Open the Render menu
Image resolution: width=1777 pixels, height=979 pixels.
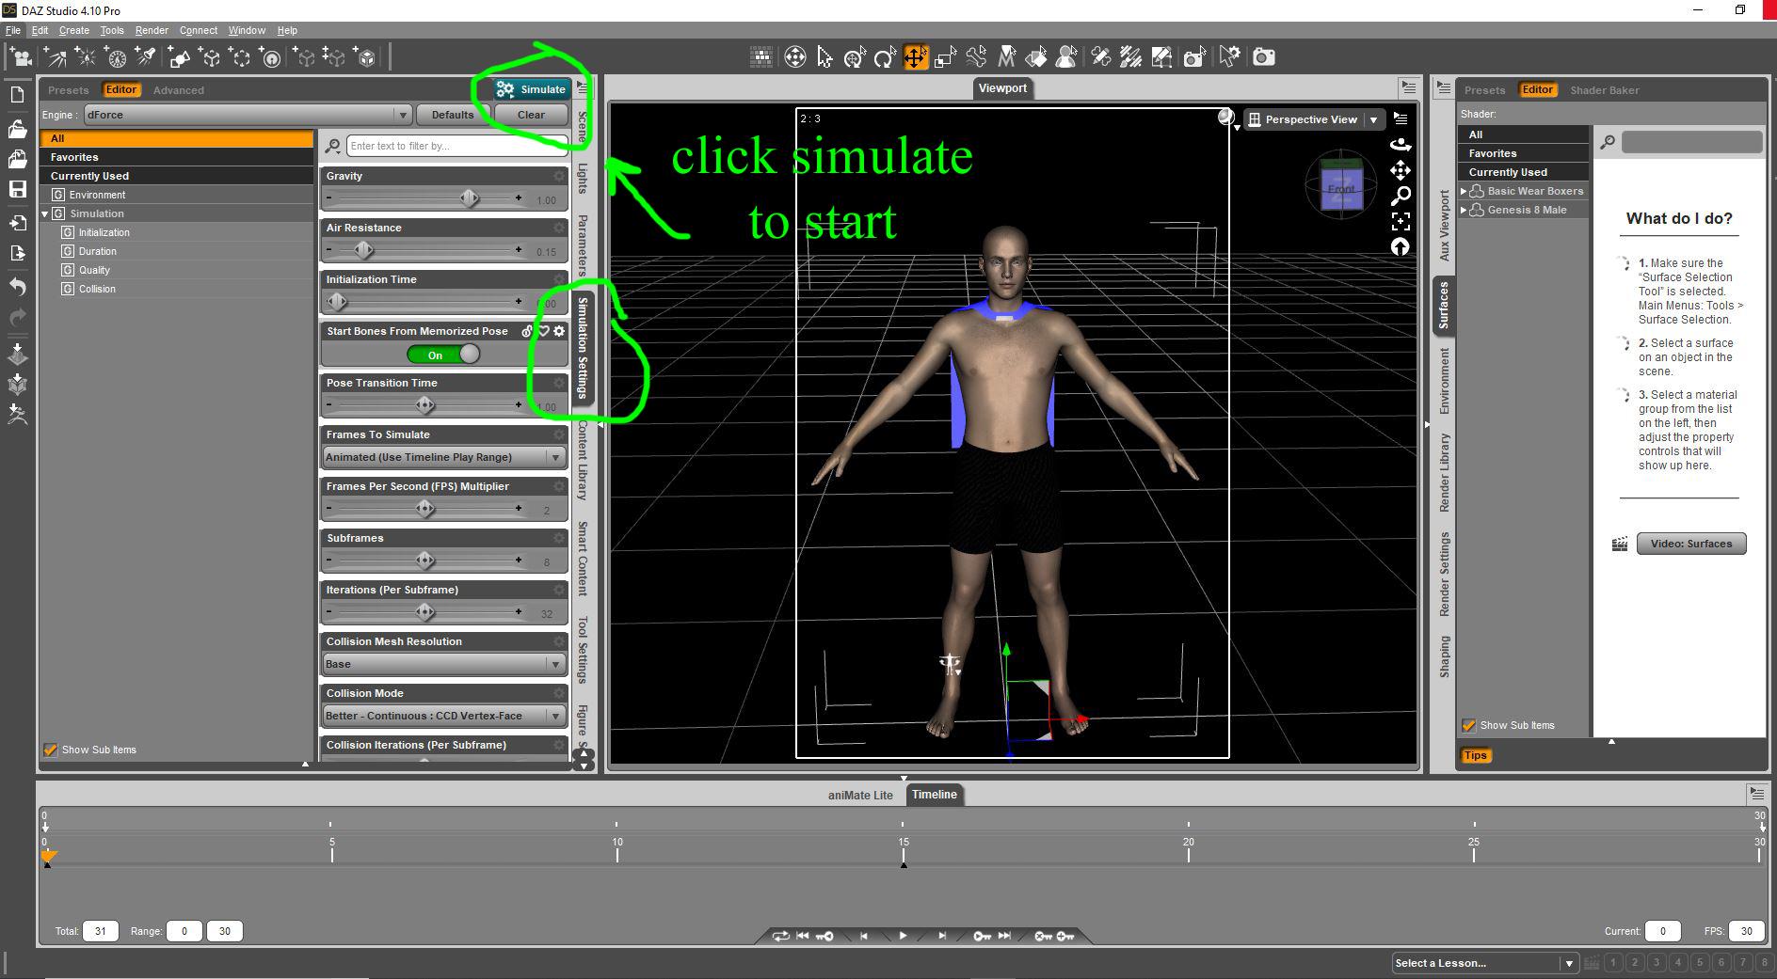[152, 30]
